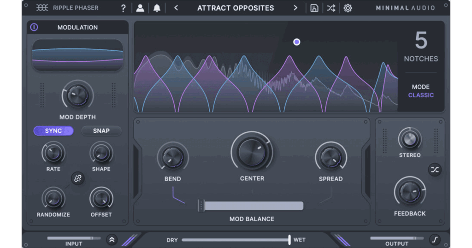Change the CLASSIC mode selector
This screenshot has height=248, width=472.
421,95
